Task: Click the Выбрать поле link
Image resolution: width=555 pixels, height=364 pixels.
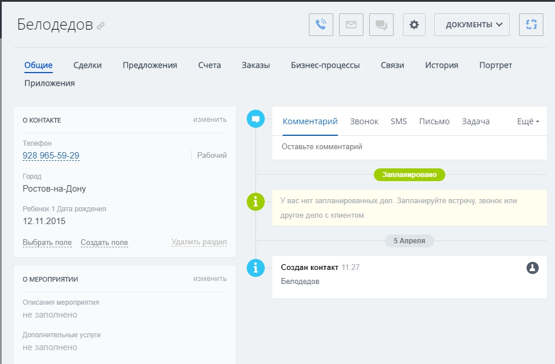Action: [x=47, y=243]
